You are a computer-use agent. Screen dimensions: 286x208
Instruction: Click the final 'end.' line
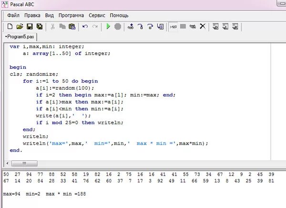coord(16,150)
